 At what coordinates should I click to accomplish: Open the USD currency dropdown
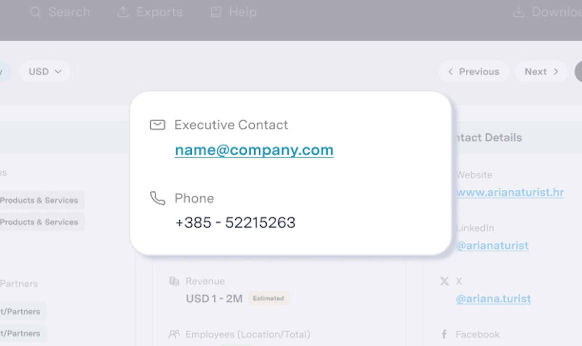45,72
